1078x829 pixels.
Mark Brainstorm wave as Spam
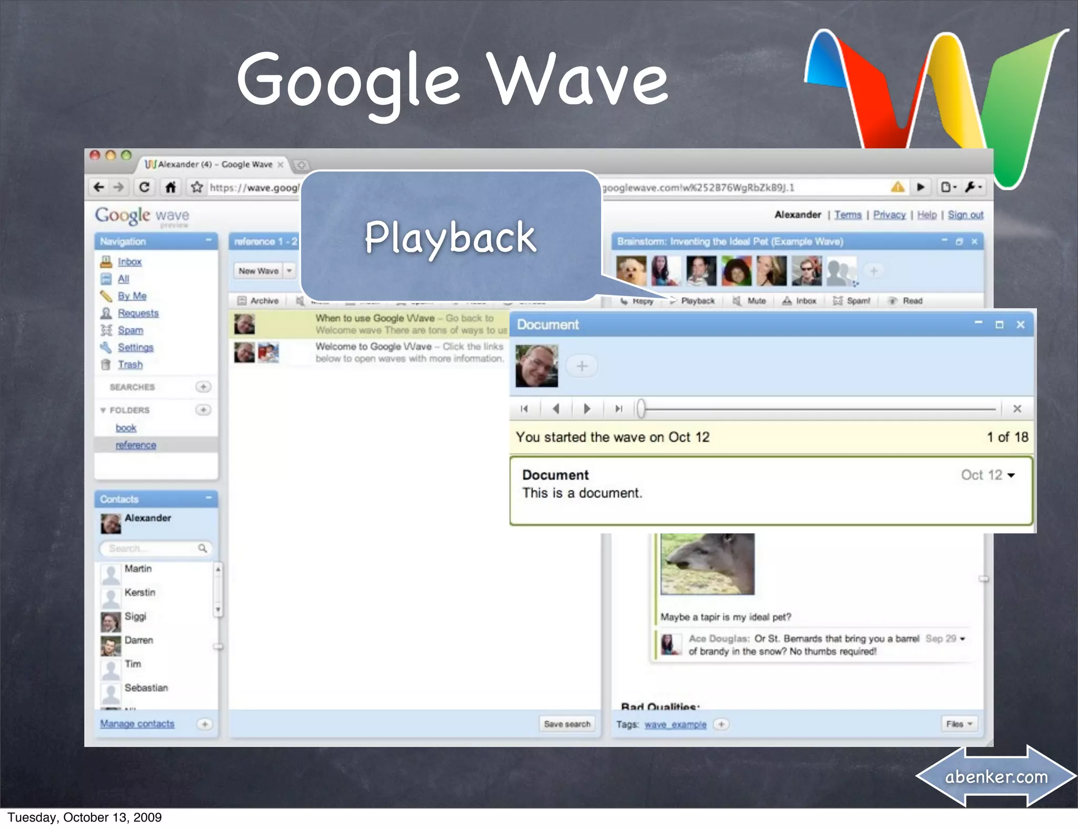click(x=852, y=301)
